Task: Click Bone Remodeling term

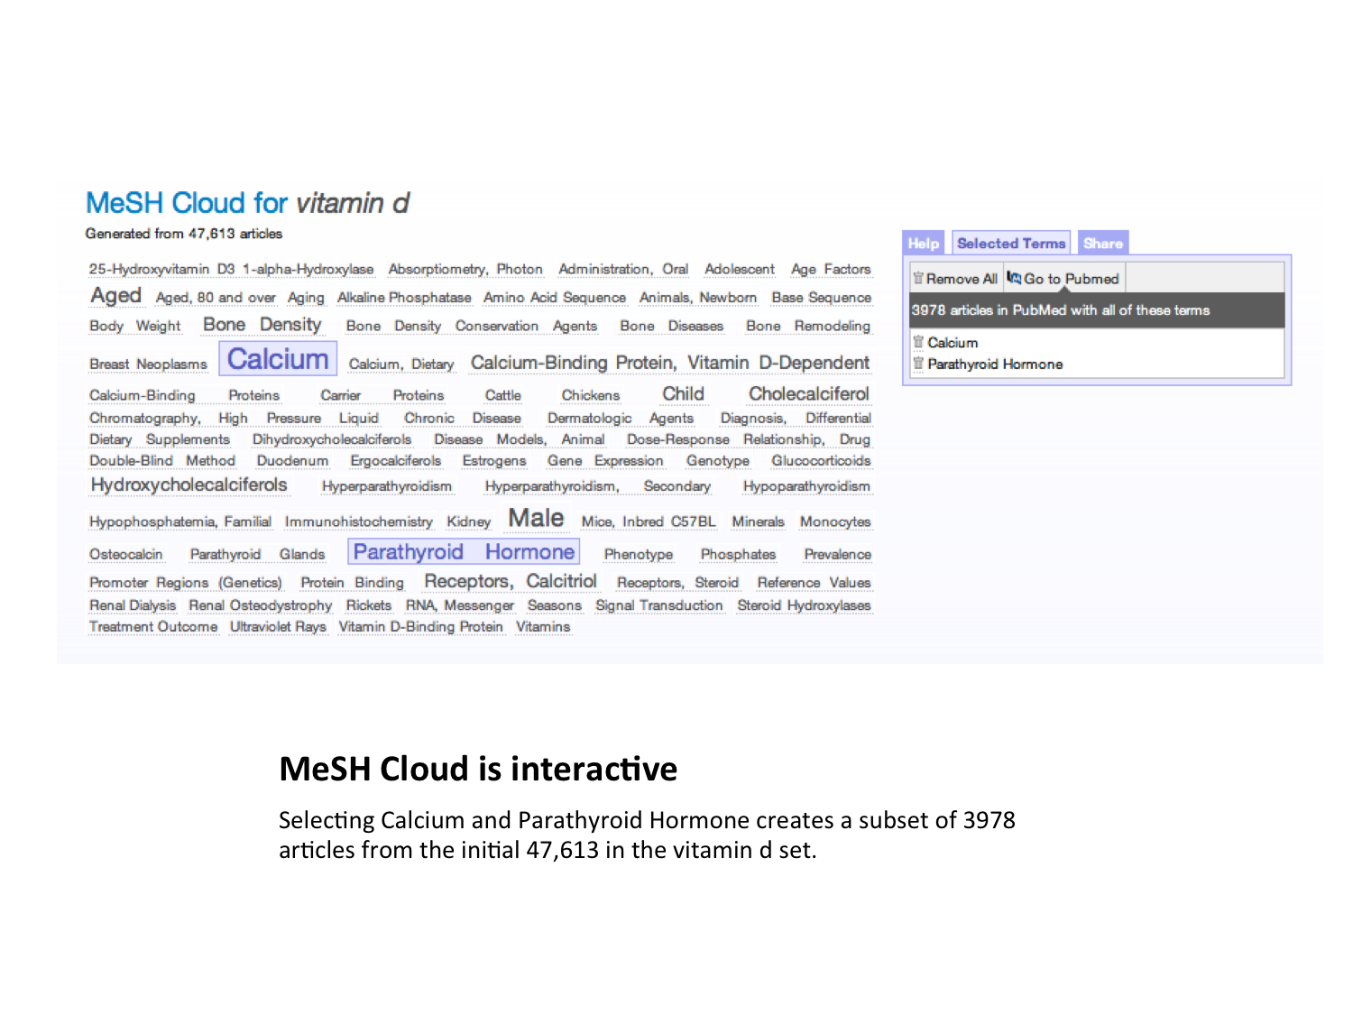Action: (x=808, y=326)
